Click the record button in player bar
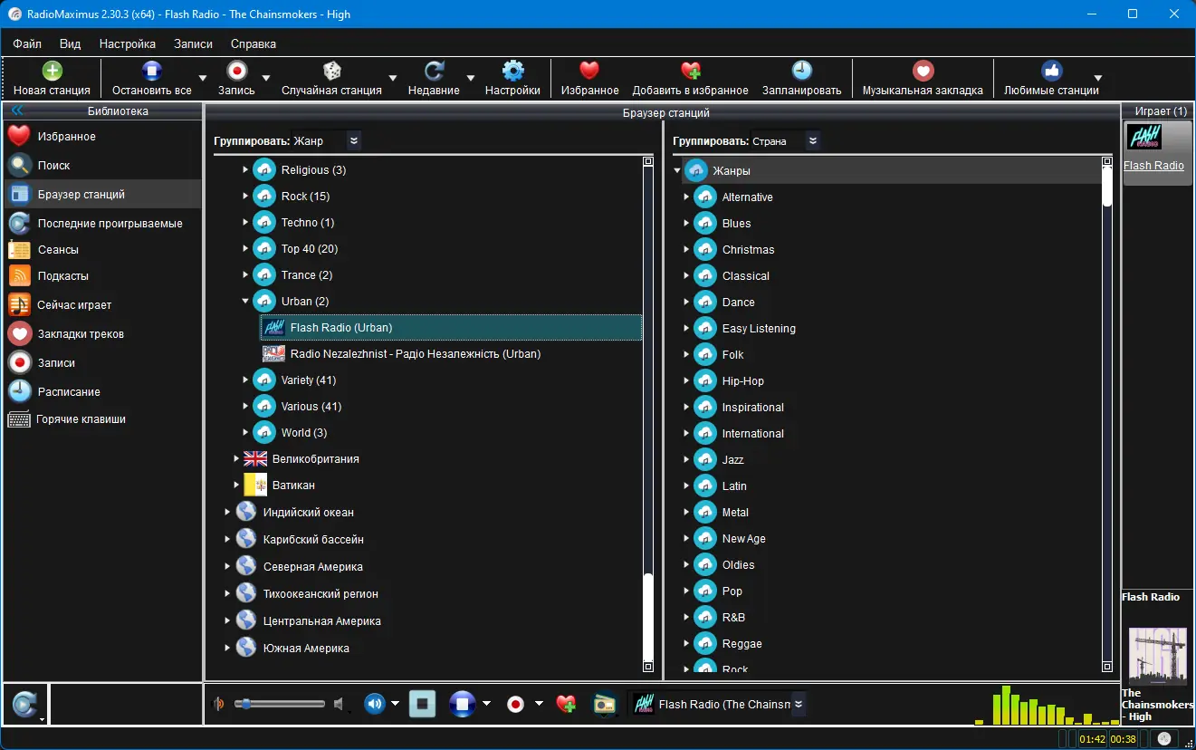The image size is (1196, 750). (x=515, y=704)
